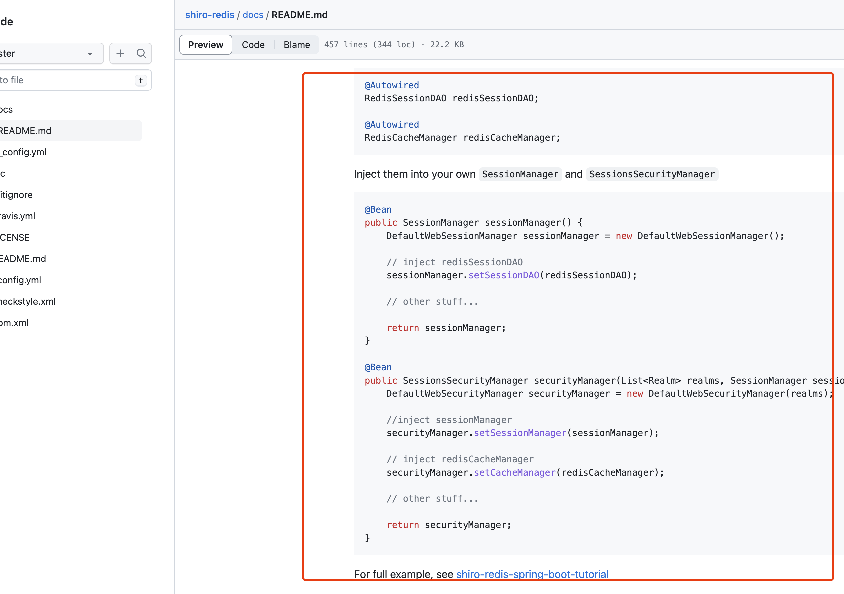844x594 pixels.
Task: Click the plus add file icon
Action: (120, 53)
